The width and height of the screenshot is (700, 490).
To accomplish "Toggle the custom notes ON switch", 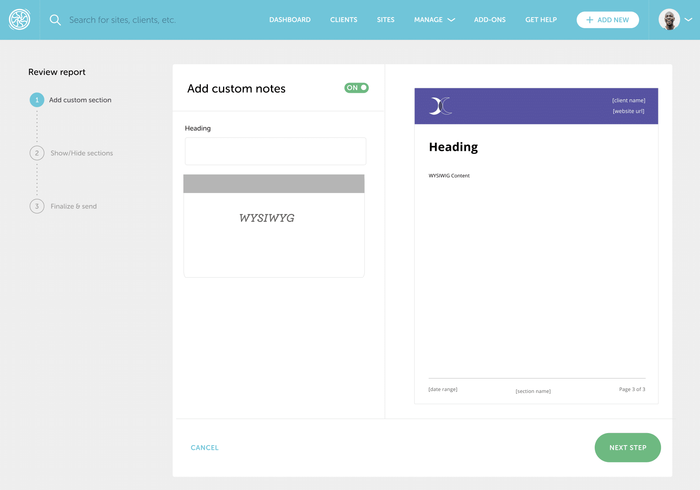I will tap(356, 88).
